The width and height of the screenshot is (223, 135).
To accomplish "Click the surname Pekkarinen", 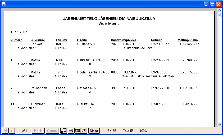I will click(39, 88).
